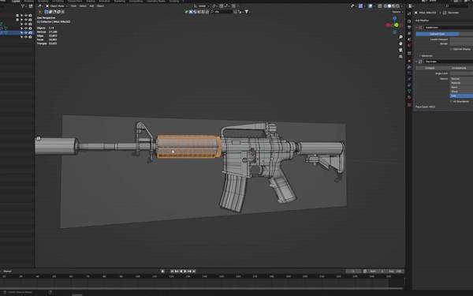
Task: Switch perspective/orthographic grid icon
Action: tap(400, 57)
